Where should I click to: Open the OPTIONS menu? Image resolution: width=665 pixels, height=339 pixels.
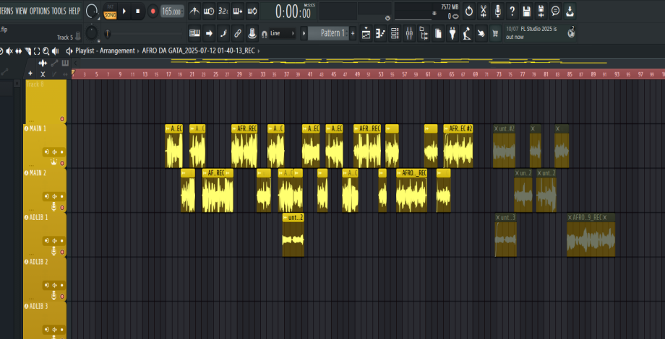coord(40,11)
